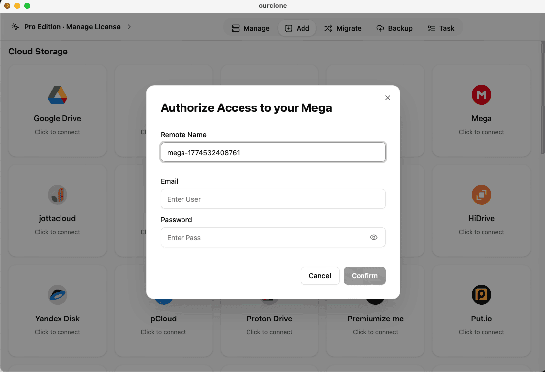Open the HiDrive connection card
Viewport: 545px width, 372px height.
pos(481,210)
